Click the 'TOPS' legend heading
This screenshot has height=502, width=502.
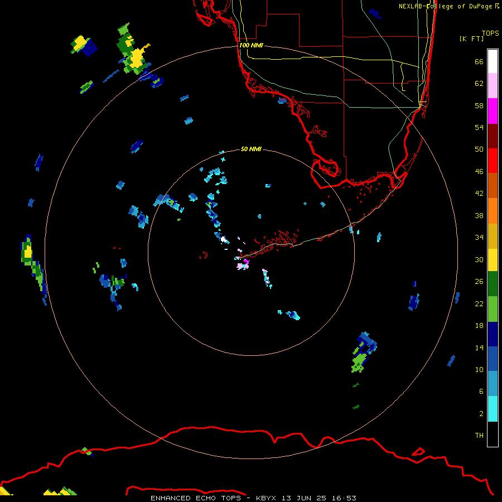tap(490, 33)
